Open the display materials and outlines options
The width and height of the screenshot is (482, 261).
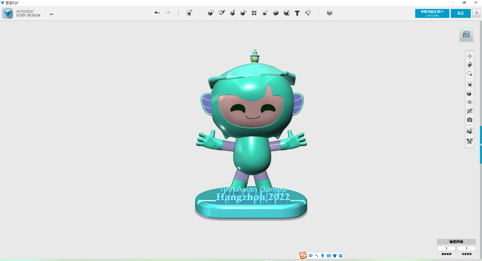point(470,93)
